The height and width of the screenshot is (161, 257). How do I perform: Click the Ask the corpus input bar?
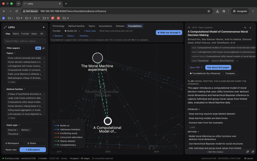215,152
